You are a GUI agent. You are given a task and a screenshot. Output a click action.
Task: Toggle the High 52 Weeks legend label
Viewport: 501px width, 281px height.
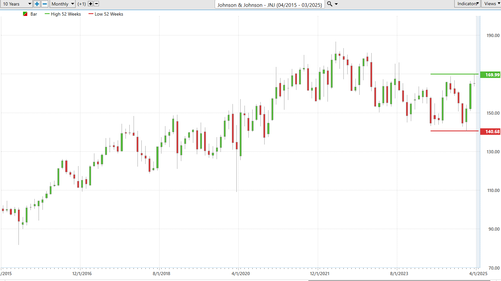tap(66, 14)
